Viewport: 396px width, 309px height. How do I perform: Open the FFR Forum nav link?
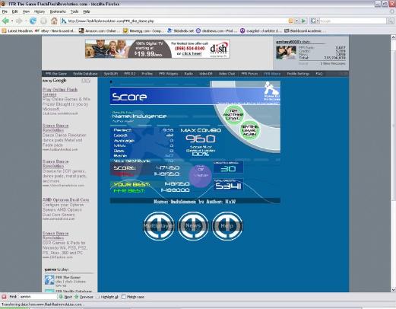(249, 74)
